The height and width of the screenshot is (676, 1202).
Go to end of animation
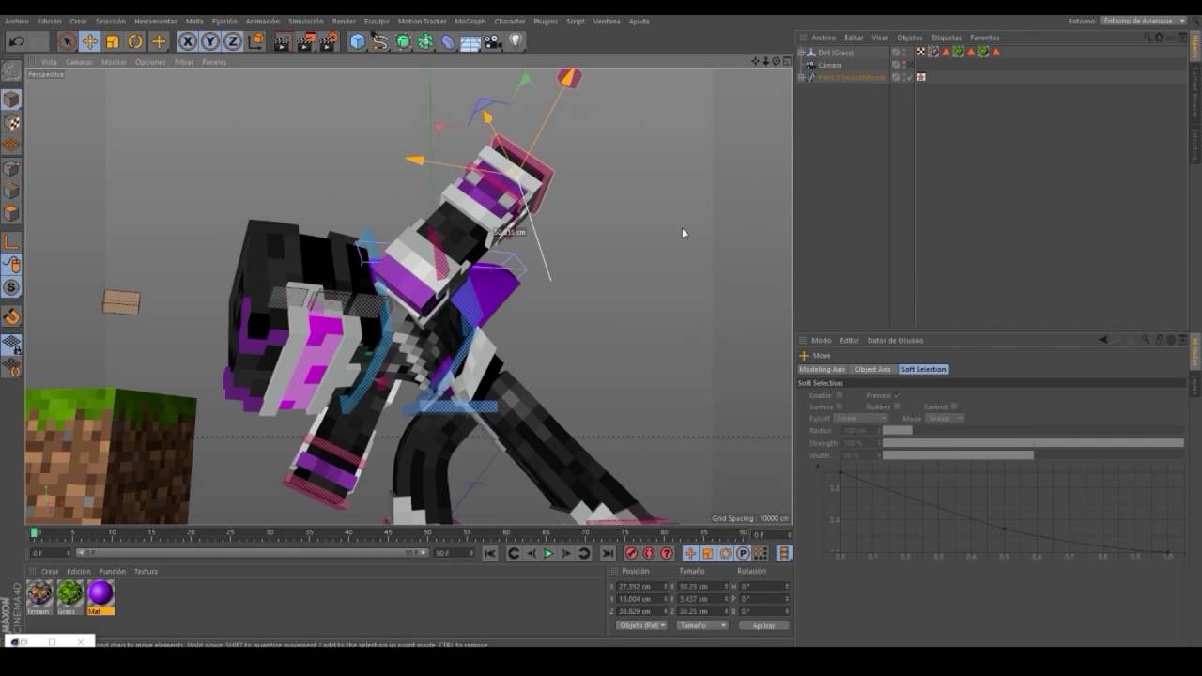click(608, 554)
